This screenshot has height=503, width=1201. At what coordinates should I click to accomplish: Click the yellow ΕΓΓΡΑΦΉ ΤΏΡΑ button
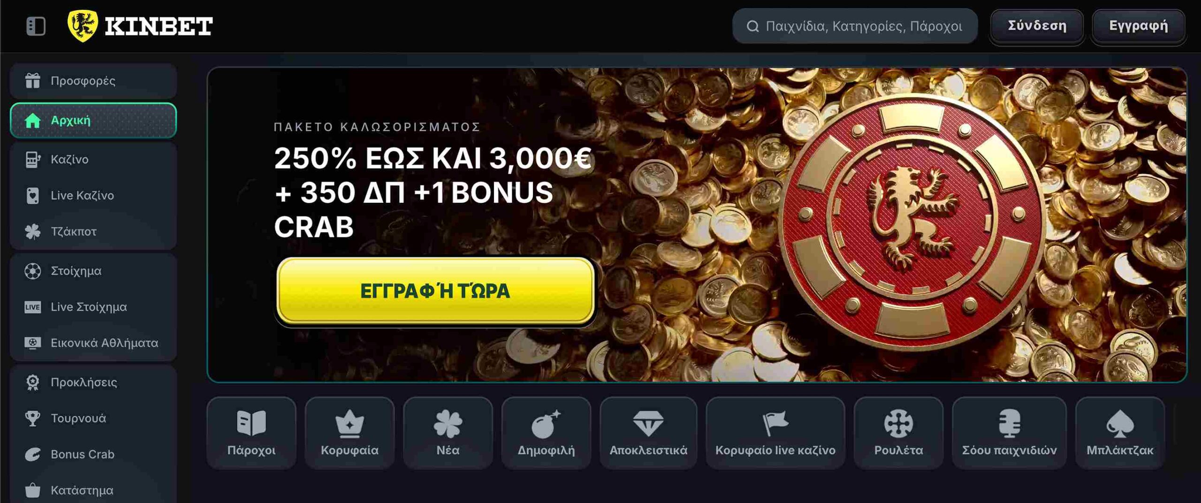(435, 290)
